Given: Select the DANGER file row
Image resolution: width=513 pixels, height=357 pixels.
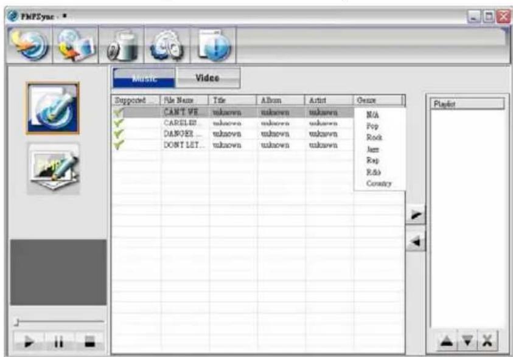Looking at the screenshot, I should 233,134.
